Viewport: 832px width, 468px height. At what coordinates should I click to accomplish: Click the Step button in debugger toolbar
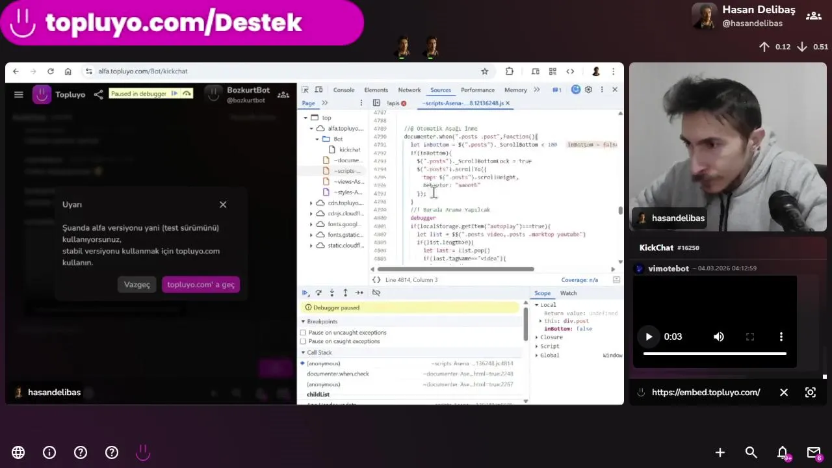[x=359, y=292]
